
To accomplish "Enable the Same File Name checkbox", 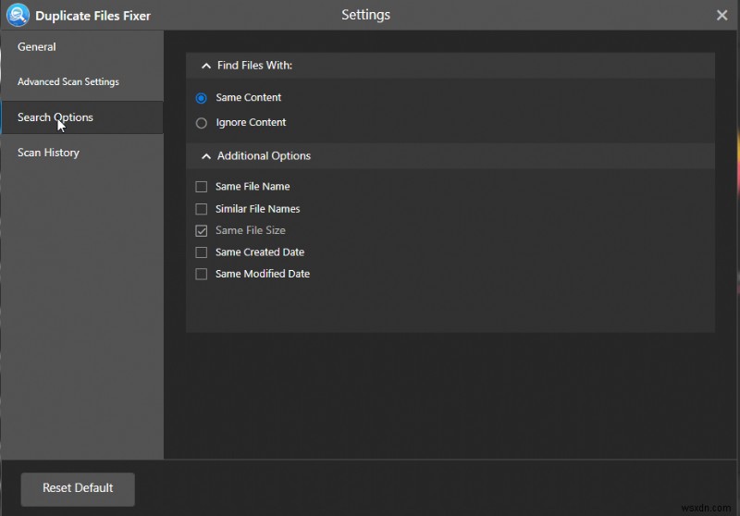I will pyautogui.click(x=202, y=187).
